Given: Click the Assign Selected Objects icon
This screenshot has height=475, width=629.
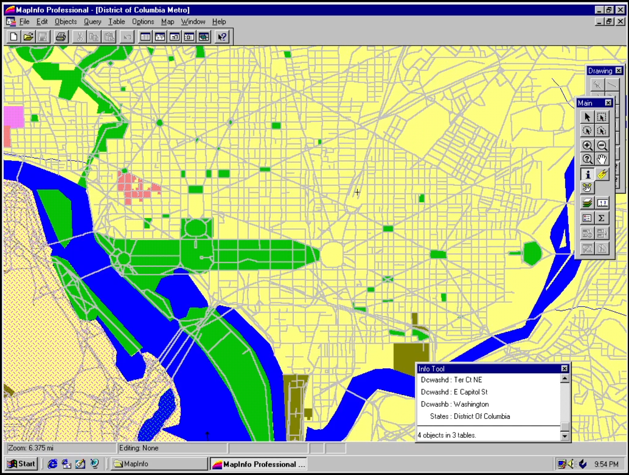Looking at the screenshot, I should click(x=602, y=233).
